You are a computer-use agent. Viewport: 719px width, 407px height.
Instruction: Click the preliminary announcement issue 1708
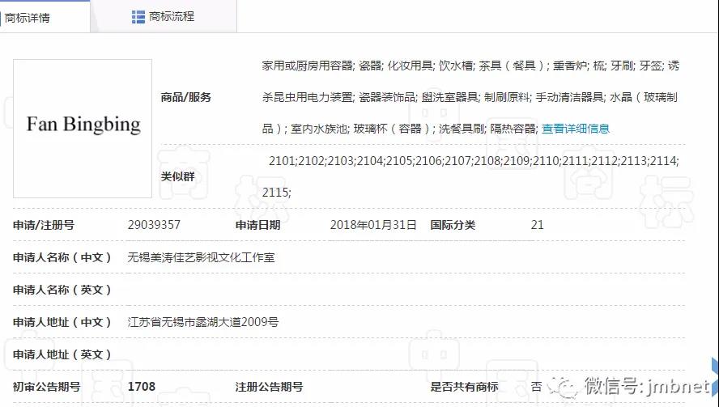[141, 387]
